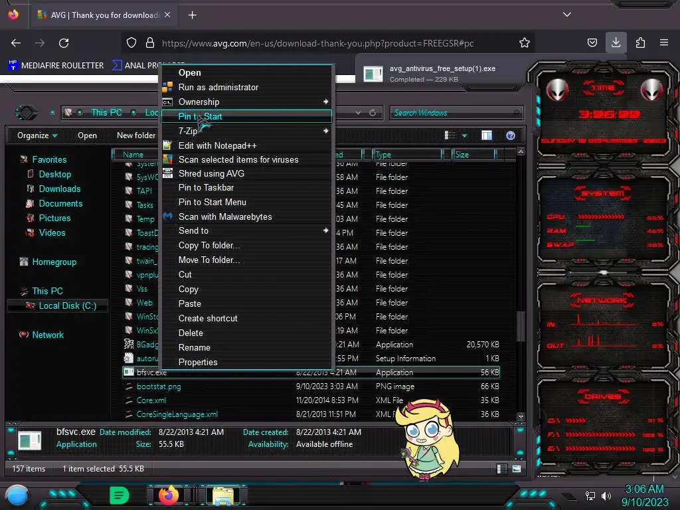The image size is (680, 510).
Task: Choose Scan selected items for viruses
Action: pyautogui.click(x=246, y=159)
